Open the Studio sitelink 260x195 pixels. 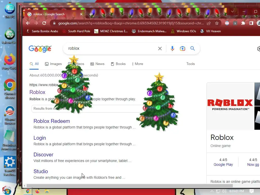pos(41,171)
